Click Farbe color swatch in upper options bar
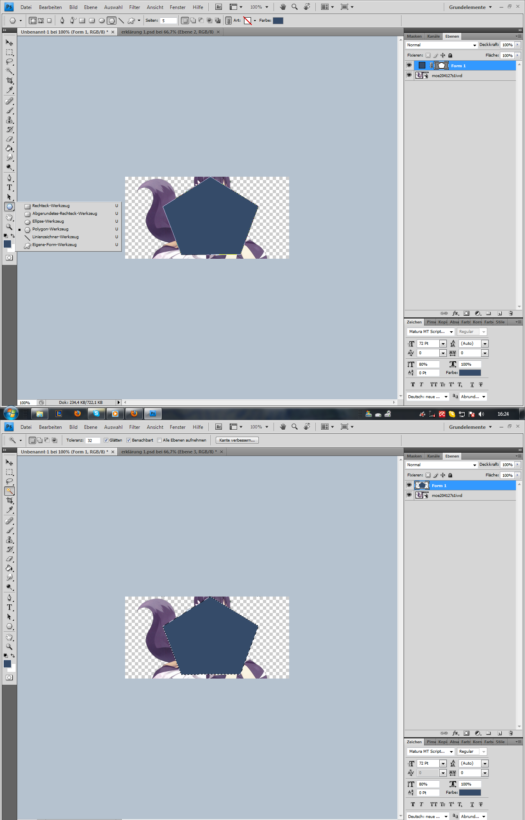525x820 pixels. 278,20
